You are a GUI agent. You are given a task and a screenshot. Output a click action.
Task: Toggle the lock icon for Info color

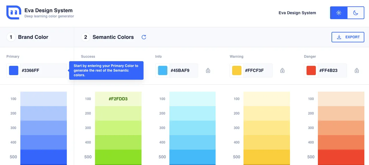(208, 70)
